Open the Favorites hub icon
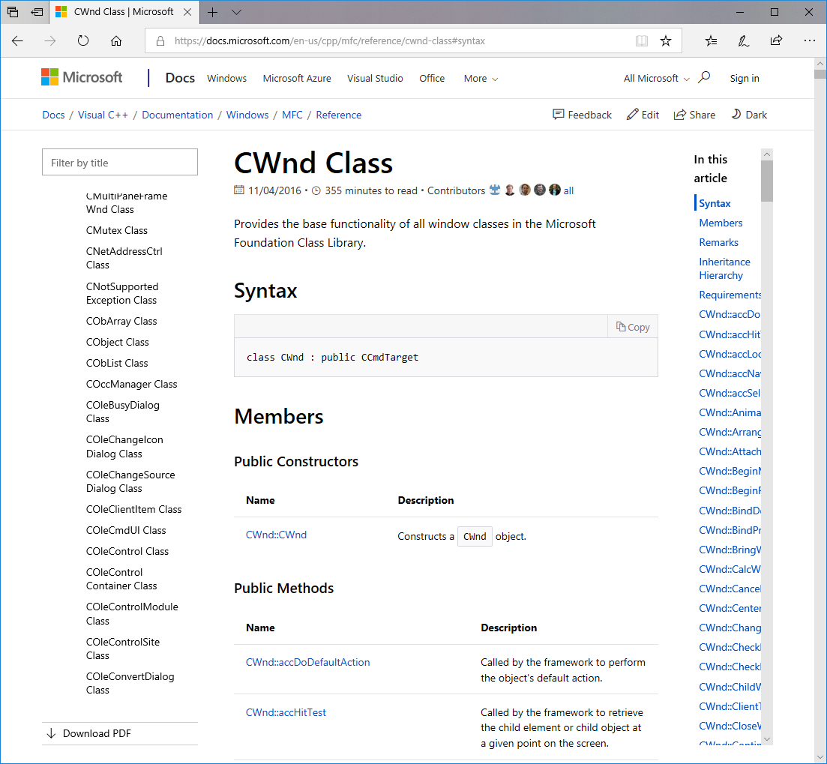The image size is (827, 764). 711,40
